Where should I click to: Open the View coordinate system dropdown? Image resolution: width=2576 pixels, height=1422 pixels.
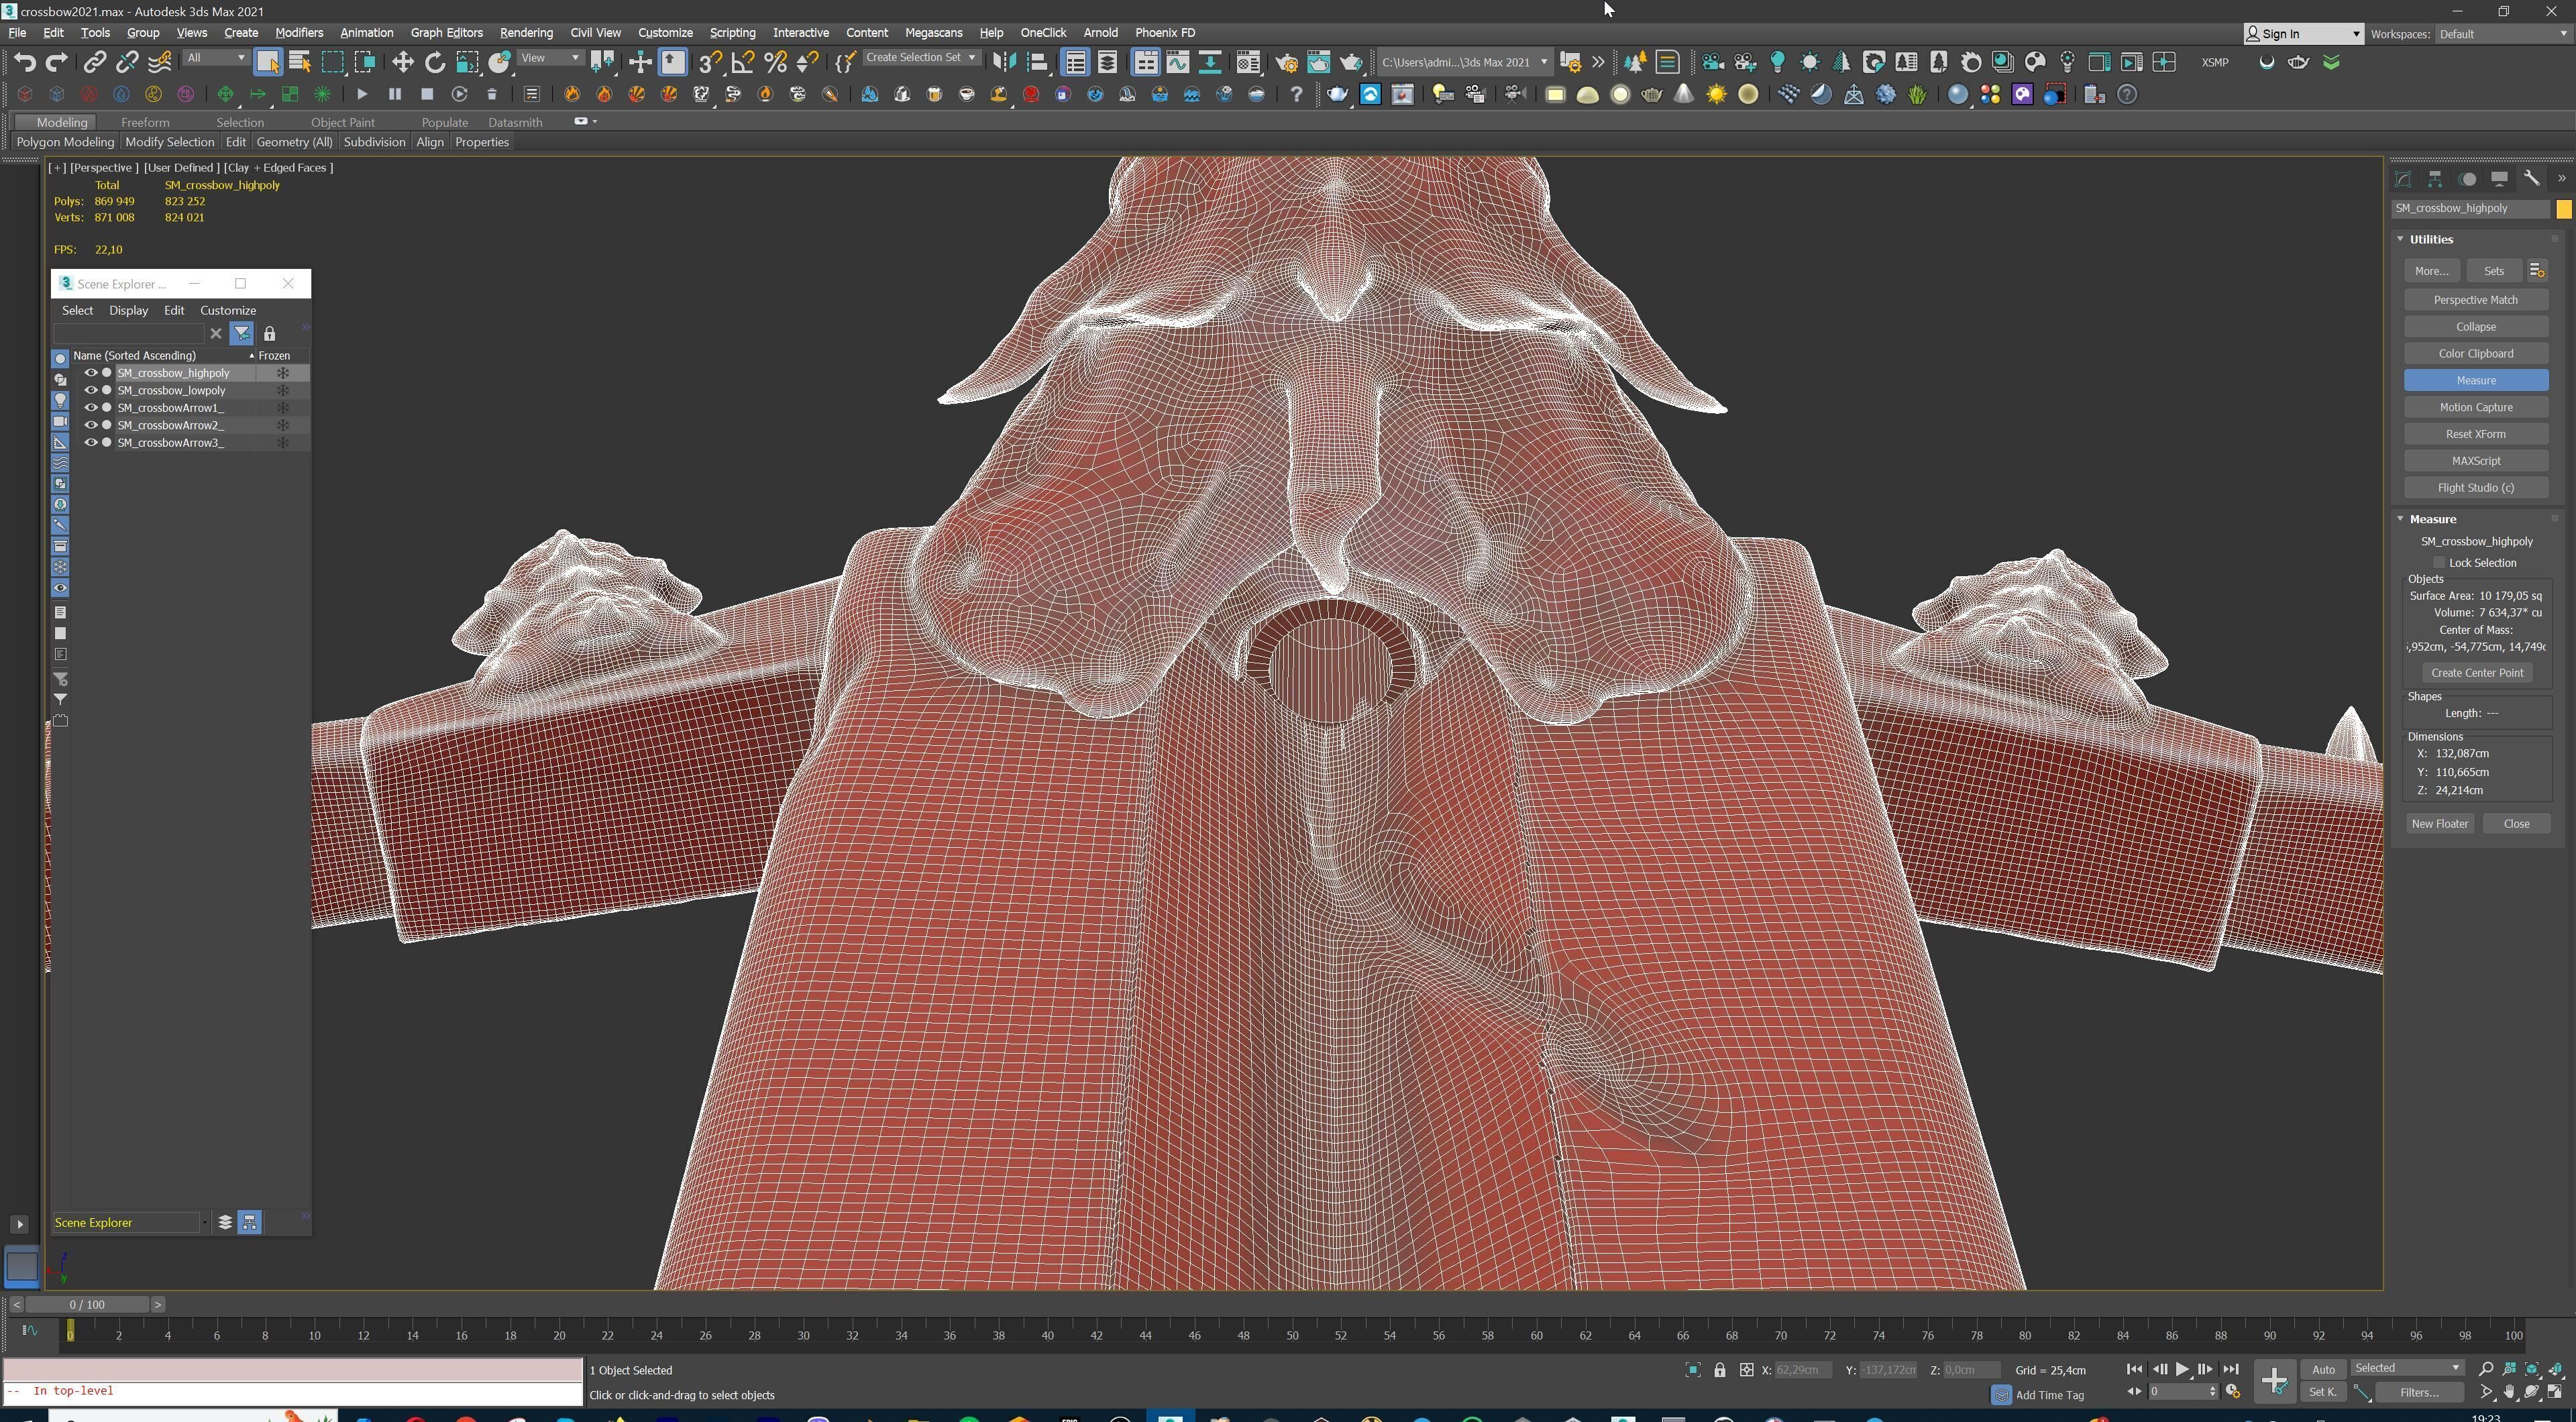(x=550, y=58)
